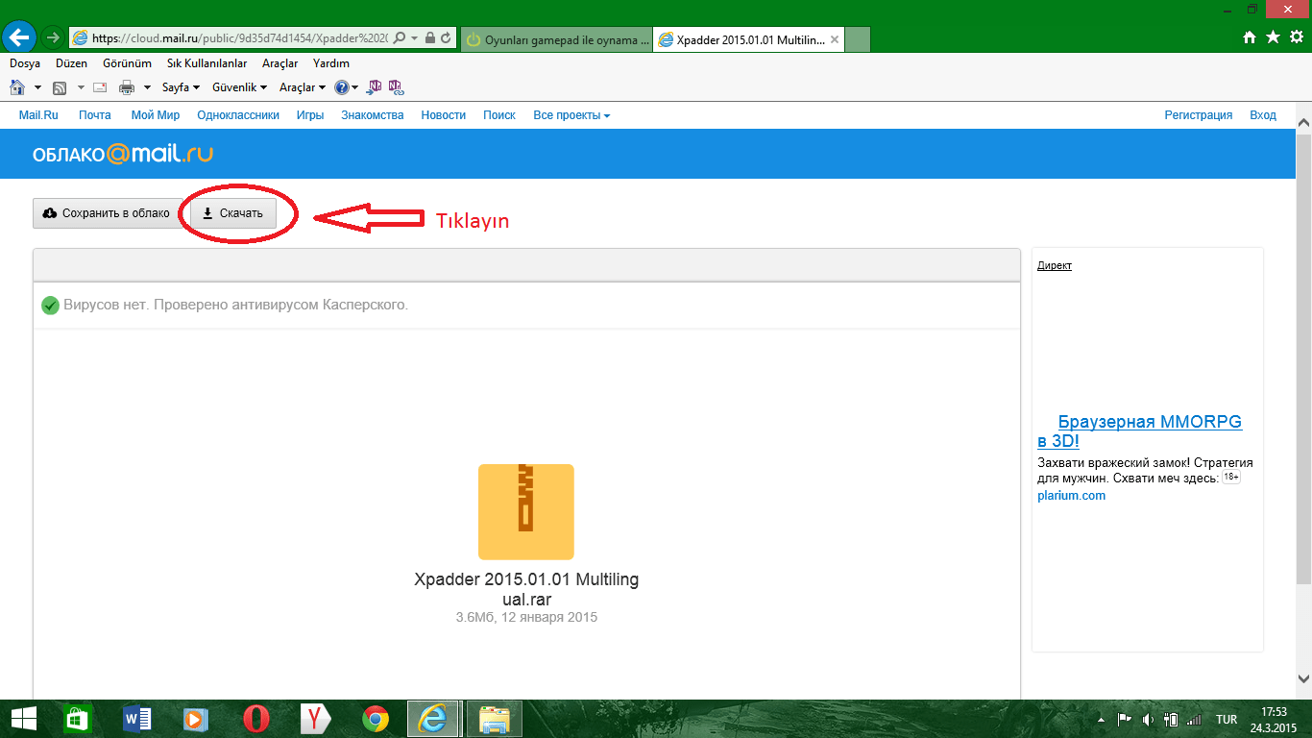1312x738 pixels.
Task: Open the Sayfa dropdown in the command bar
Action: (181, 87)
